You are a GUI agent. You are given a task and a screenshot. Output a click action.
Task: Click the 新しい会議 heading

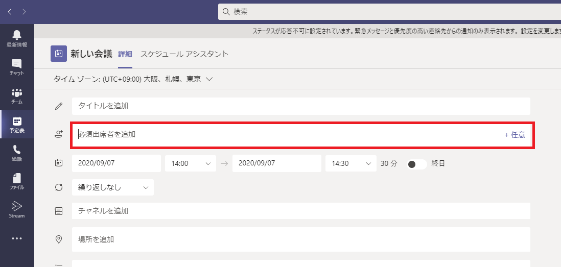[x=91, y=54]
